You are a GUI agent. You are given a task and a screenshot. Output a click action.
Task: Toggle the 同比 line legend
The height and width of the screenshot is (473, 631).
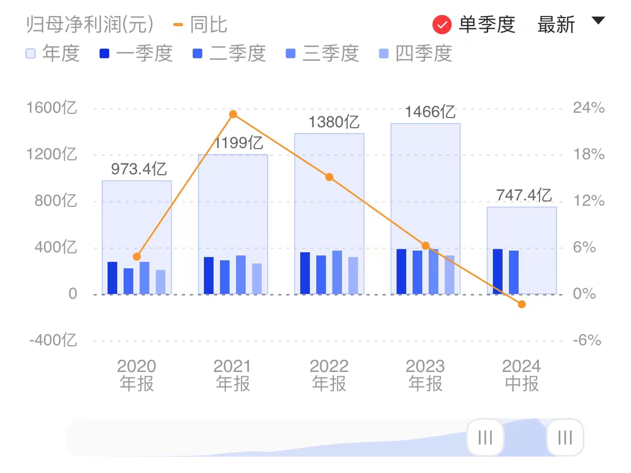click(201, 25)
